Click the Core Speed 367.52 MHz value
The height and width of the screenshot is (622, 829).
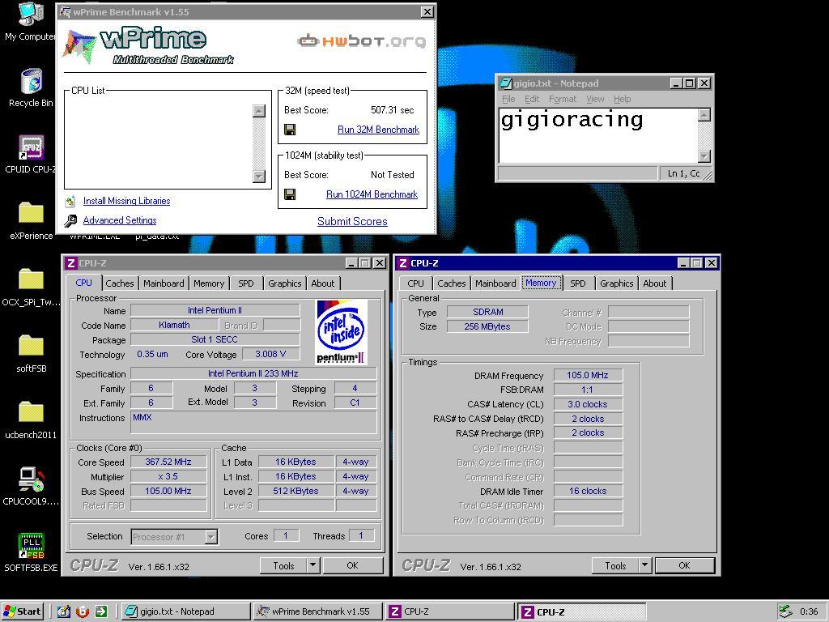(168, 462)
